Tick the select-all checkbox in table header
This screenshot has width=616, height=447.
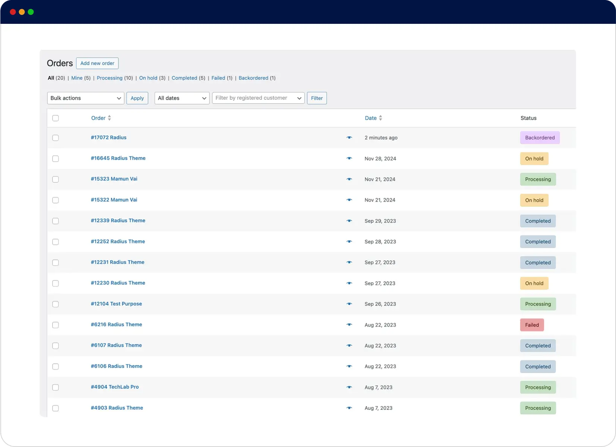[x=56, y=118]
